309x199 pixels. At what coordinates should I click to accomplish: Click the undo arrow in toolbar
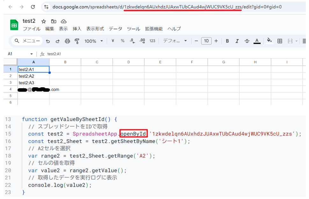pyautogui.click(x=48, y=41)
